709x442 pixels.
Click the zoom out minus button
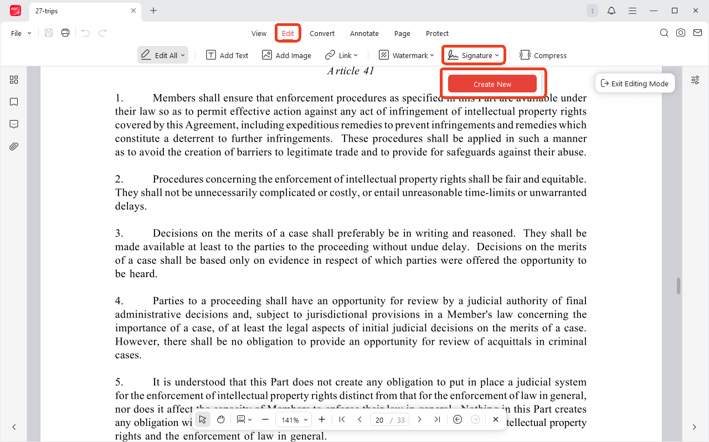265,419
